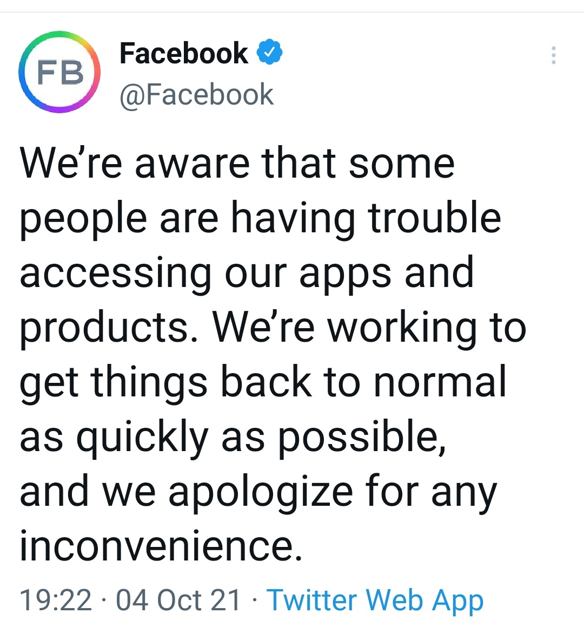This screenshot has width=584, height=626.
Task: Open the Twitter Web App source link
Action: pyautogui.click(x=375, y=601)
